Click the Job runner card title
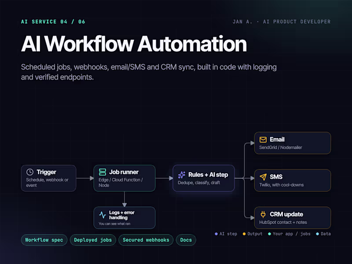352x264 pixels. point(124,172)
